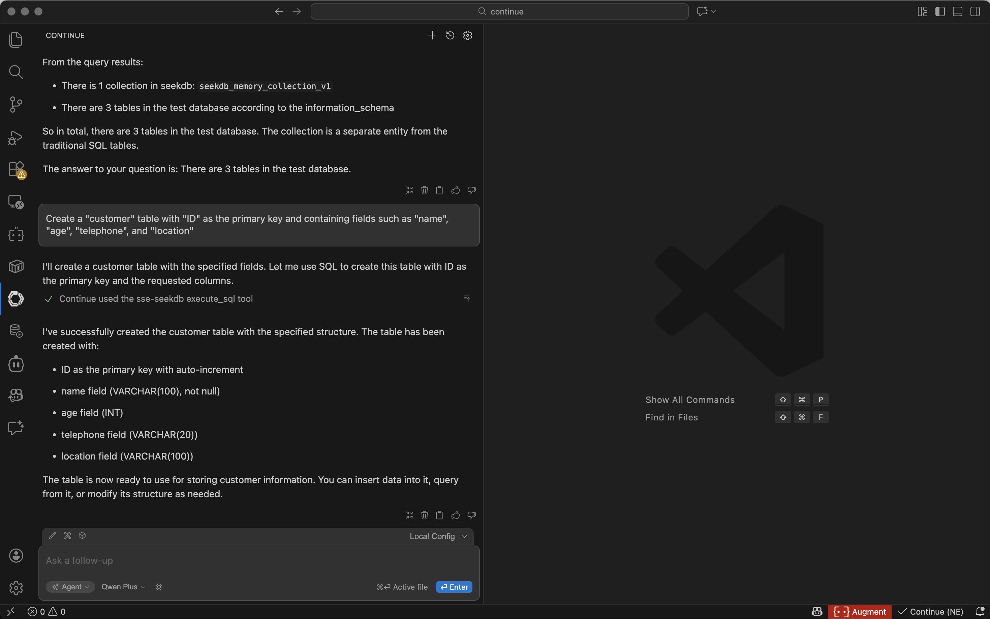Open the Agent mode dropdown
The image size is (990, 619).
(x=70, y=587)
